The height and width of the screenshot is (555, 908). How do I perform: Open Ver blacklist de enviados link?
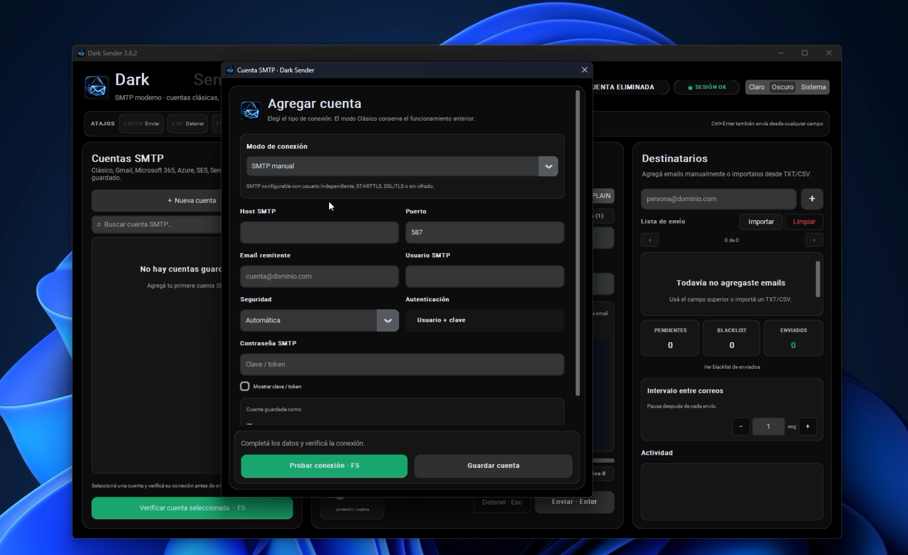point(732,367)
